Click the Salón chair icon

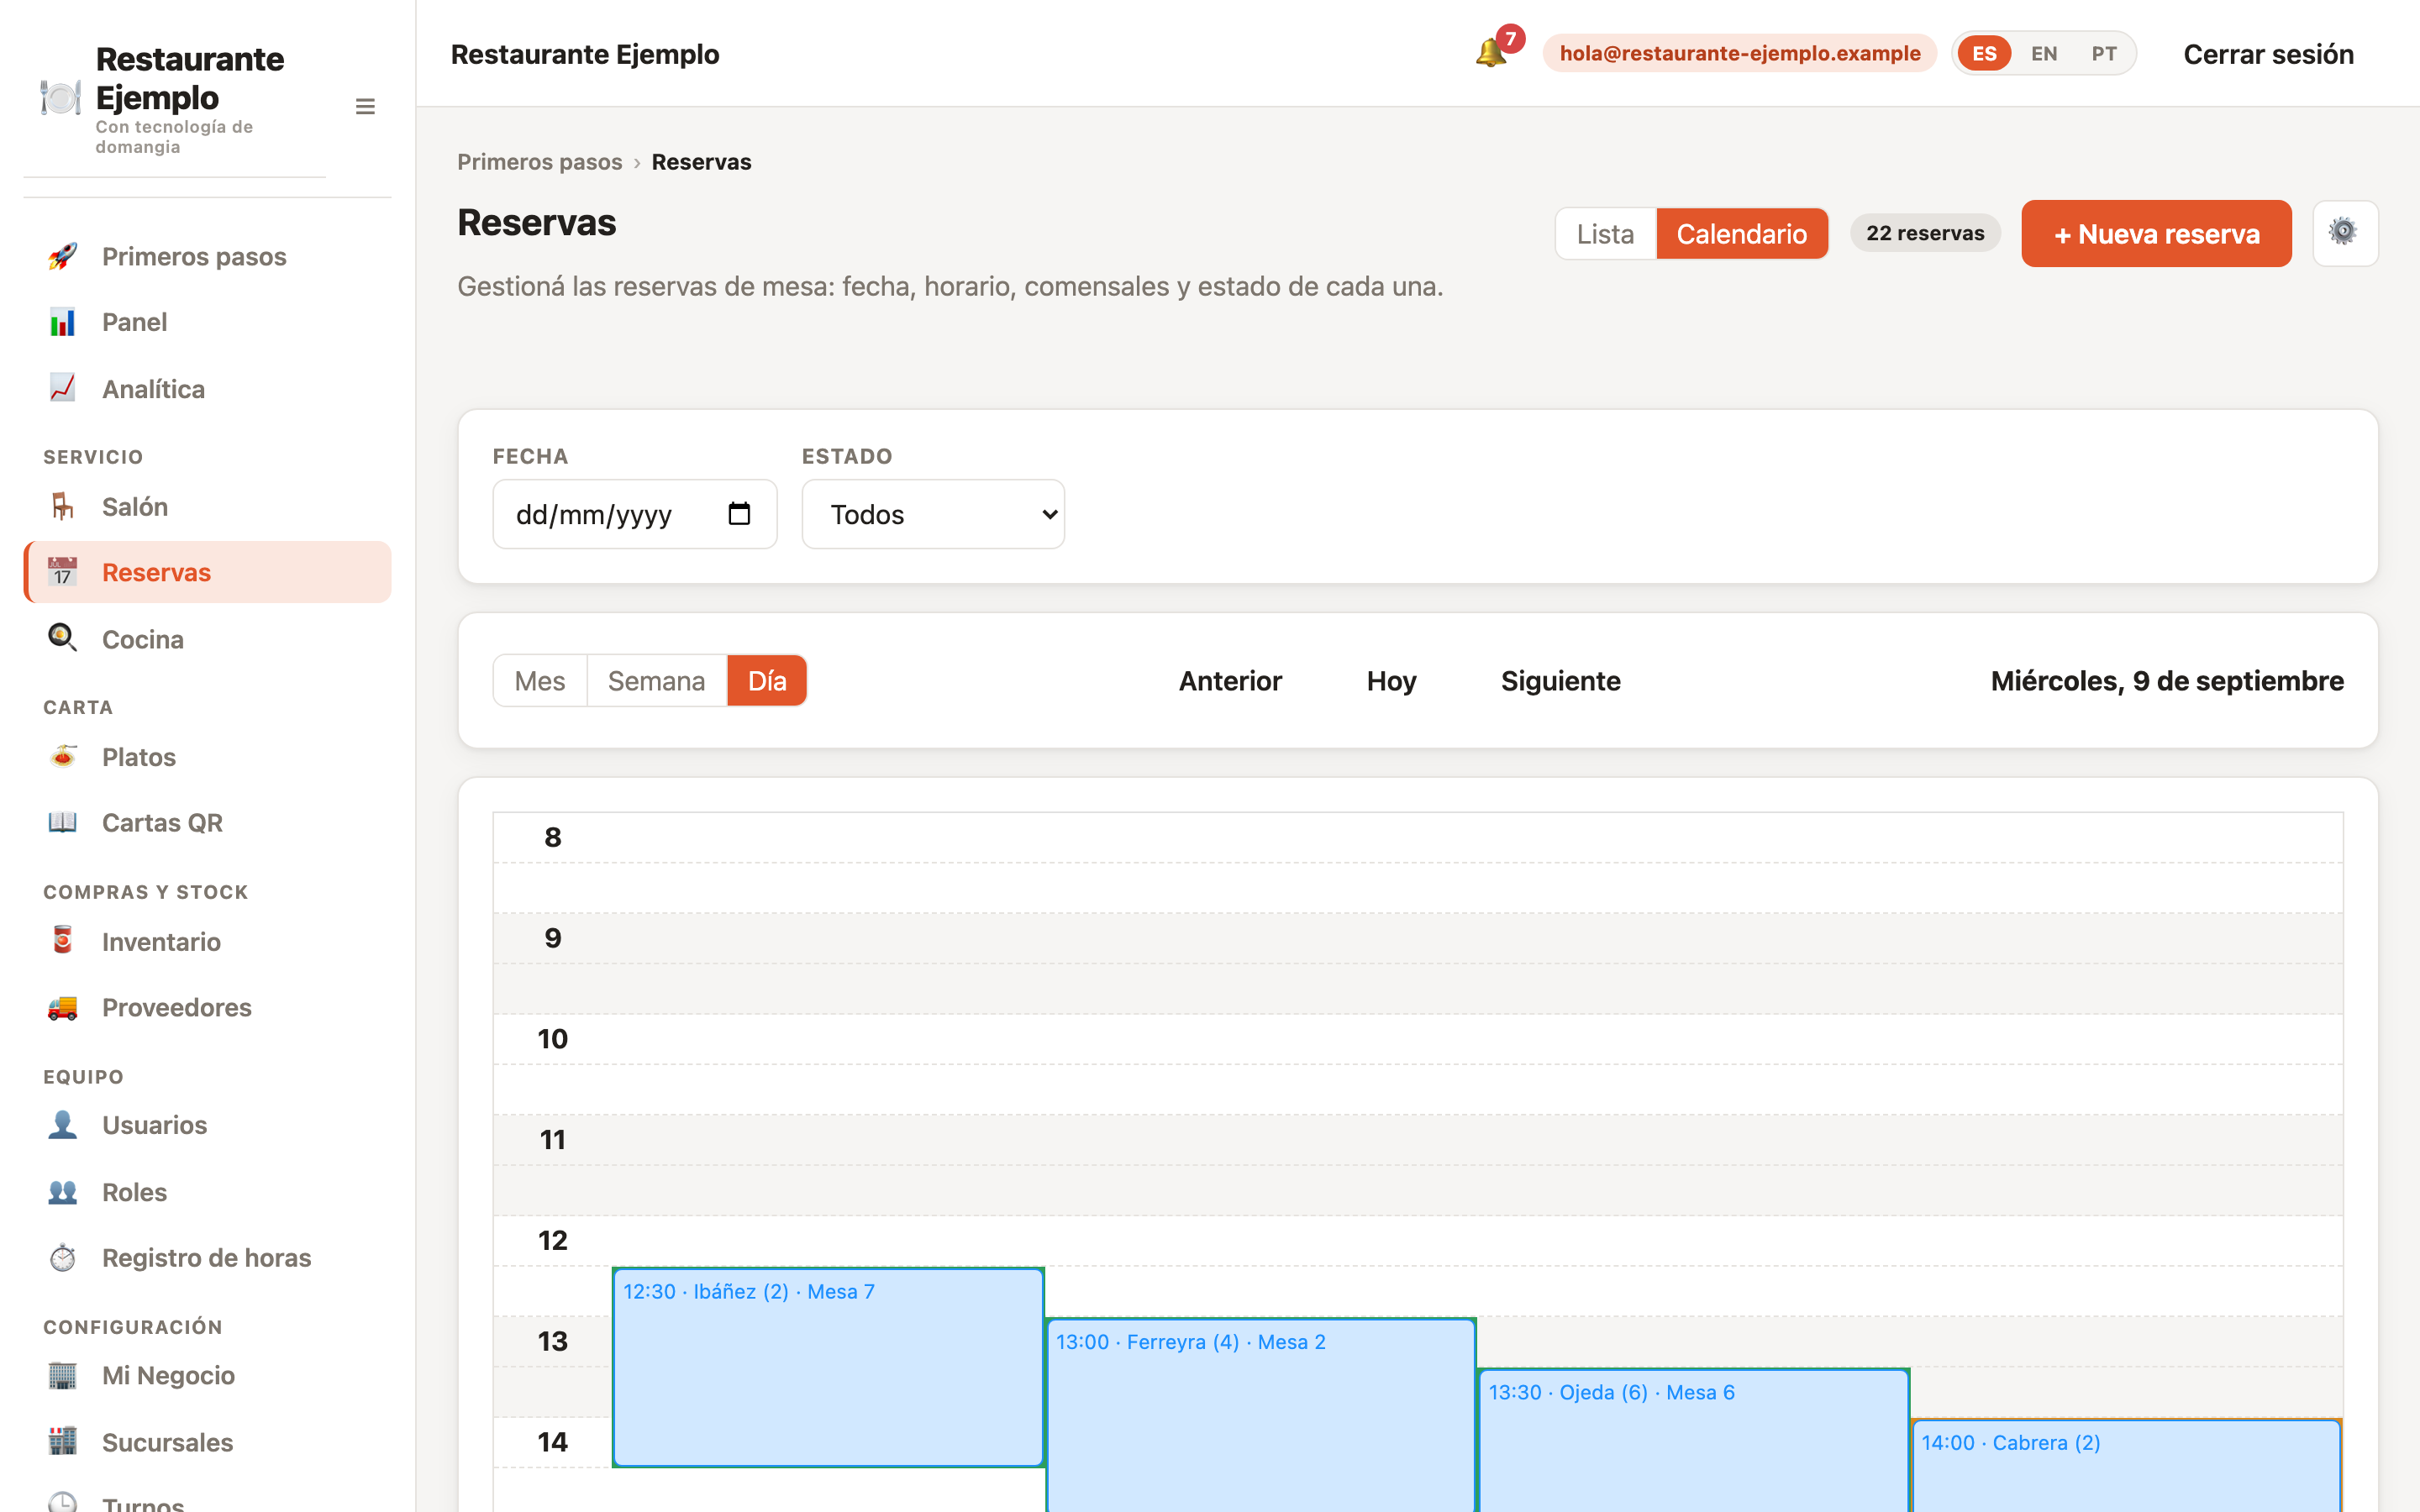(x=62, y=506)
